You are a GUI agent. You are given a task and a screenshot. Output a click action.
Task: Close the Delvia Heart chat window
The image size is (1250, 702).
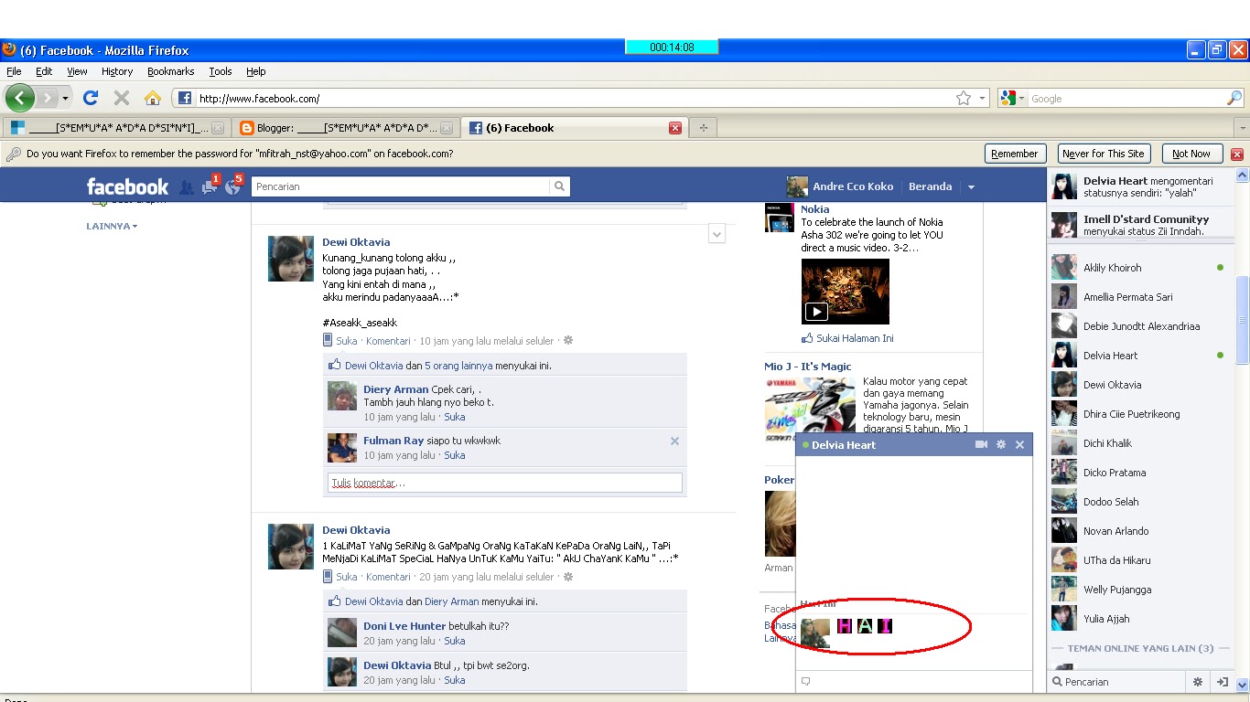[x=1019, y=445]
